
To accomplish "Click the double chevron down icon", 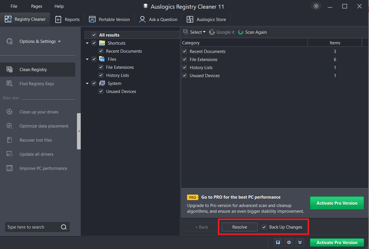I will click(x=300, y=242).
